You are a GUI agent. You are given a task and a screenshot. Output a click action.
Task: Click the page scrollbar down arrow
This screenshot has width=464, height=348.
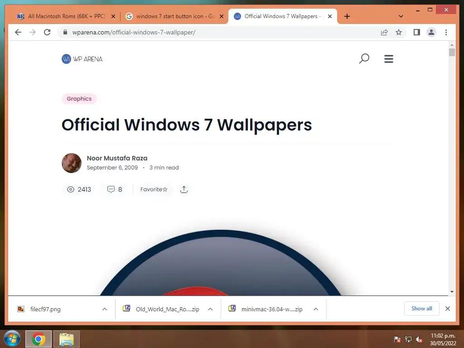[x=452, y=292]
